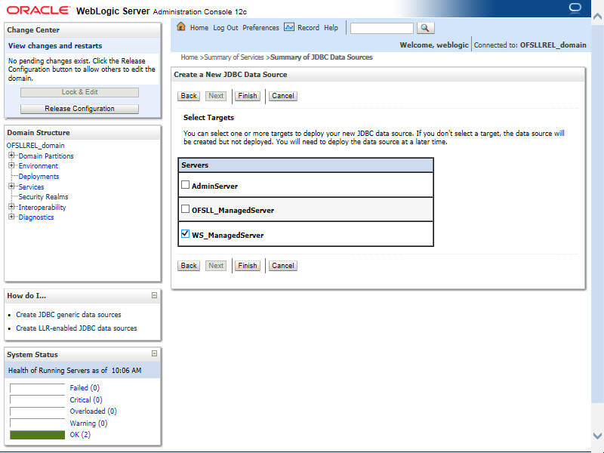Click Summary of JDBC Data Sources breadcrumb

(322, 57)
